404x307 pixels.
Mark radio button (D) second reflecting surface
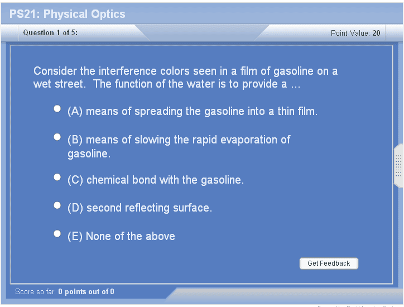point(57,205)
